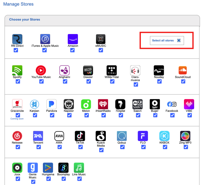Screen dimensions: 202x185
Task: Click the Tencent store icon
Action: 38,136
